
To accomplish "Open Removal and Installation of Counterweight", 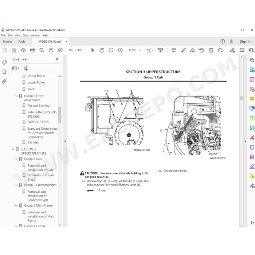I will [x=38, y=196].
